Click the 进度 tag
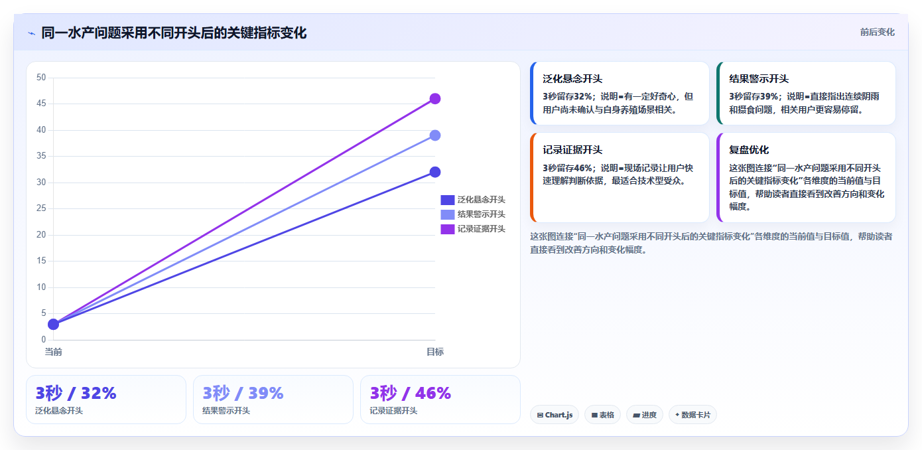Screen dimensions: 922x450 645,415
